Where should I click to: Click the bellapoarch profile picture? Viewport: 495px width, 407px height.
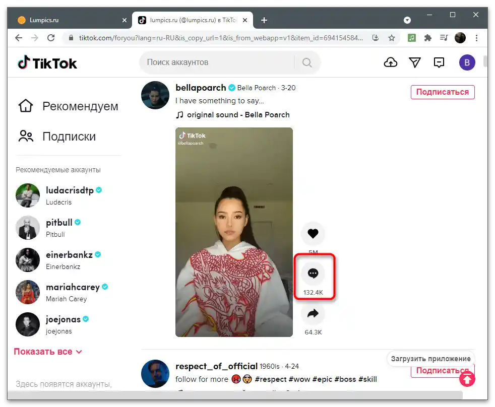pos(155,95)
